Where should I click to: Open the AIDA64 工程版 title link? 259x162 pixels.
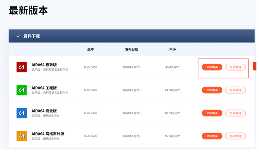click(x=44, y=88)
